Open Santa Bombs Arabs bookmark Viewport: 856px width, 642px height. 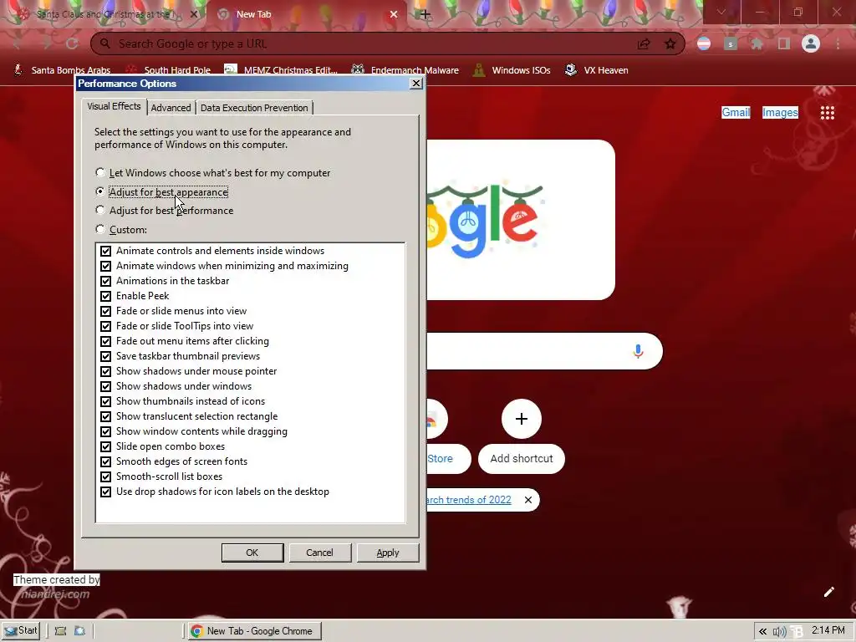[62, 70]
